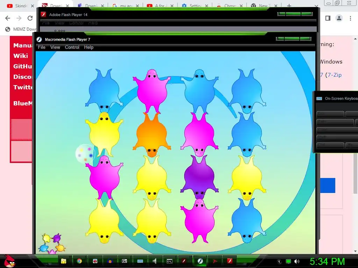358x268 pixels.
Task: Click the 5:34 PM clock
Action: click(x=327, y=261)
